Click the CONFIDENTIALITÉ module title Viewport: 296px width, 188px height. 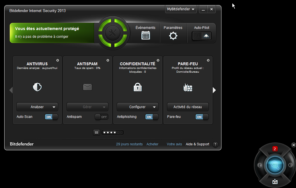point(137,64)
